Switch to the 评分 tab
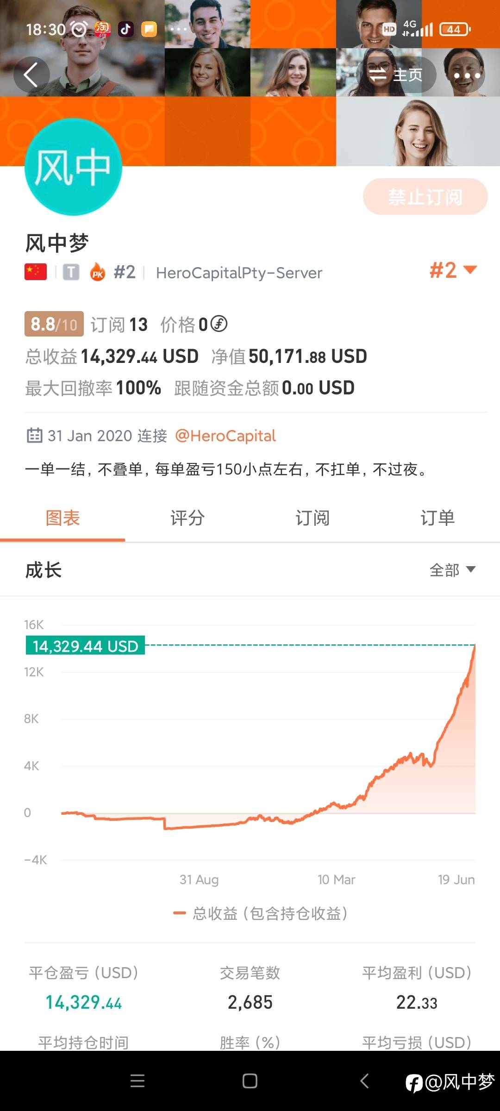This screenshot has width=500, height=1111. (x=187, y=518)
